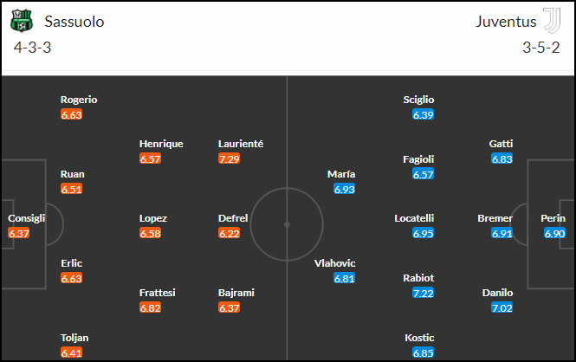Click the Juventus logo icon
The width and height of the screenshot is (576, 362).
(x=552, y=21)
